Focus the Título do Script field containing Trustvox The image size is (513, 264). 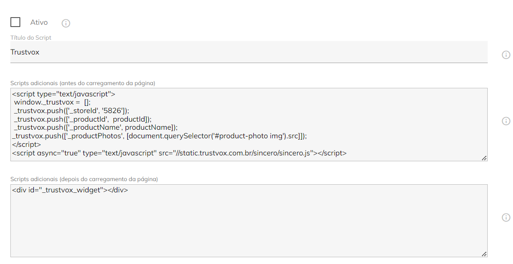pos(249,52)
